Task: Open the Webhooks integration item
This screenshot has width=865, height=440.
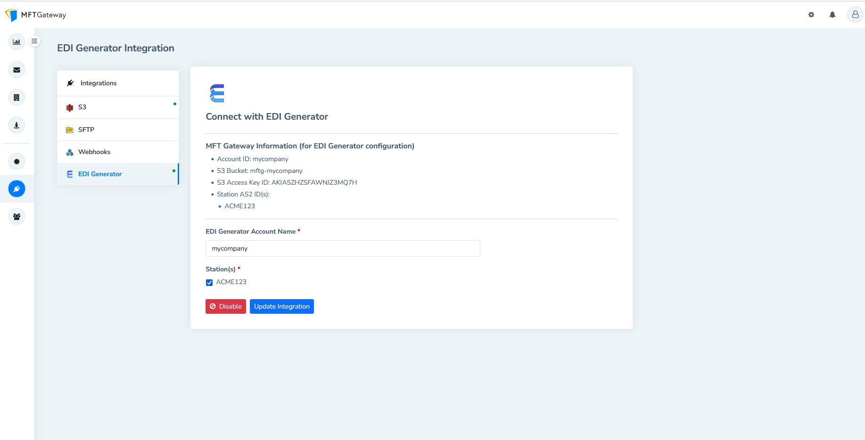Action: (118, 152)
